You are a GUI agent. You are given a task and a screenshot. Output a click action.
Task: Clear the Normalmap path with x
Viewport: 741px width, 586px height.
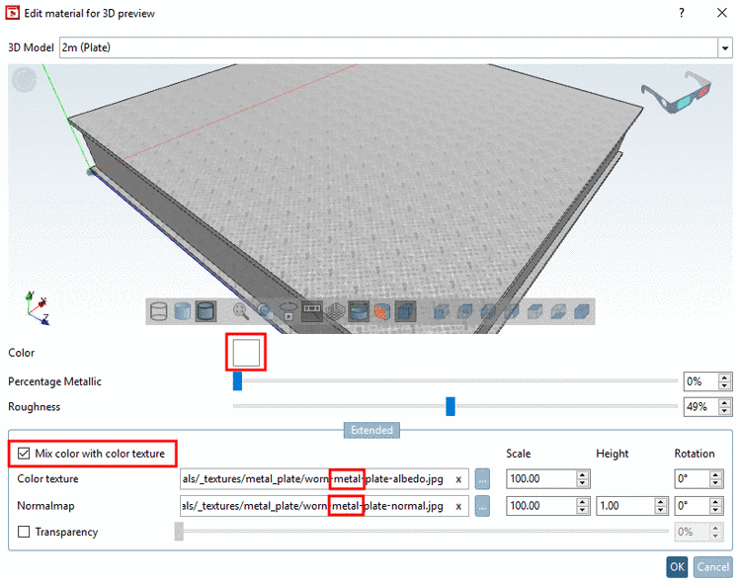458,506
